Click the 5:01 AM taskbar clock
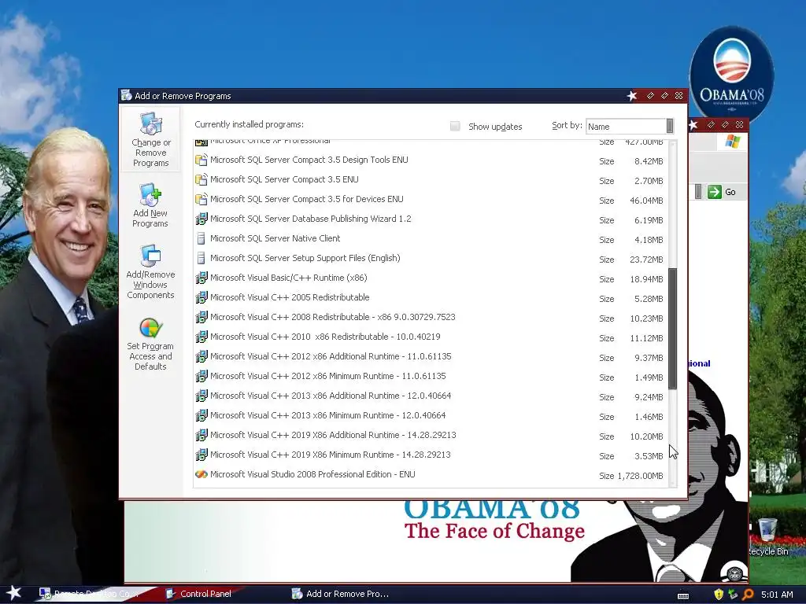The height and width of the screenshot is (604, 806). coord(777,595)
